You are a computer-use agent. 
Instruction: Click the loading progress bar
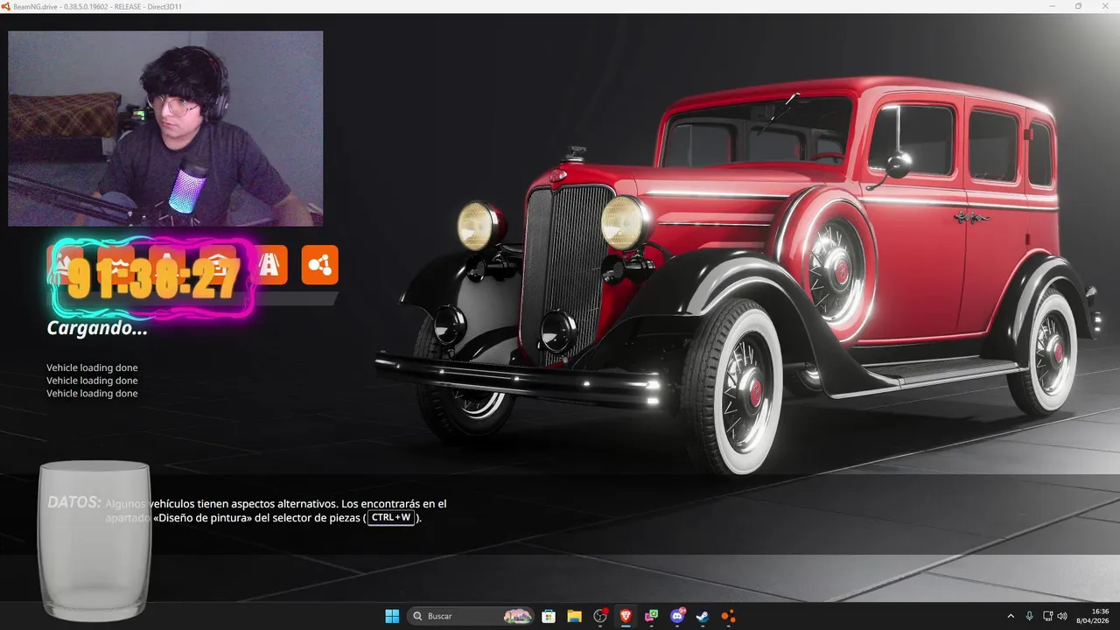[x=192, y=298]
